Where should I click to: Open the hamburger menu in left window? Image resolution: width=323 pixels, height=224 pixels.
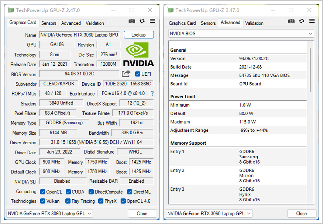pyautogui.click(x=152, y=21)
